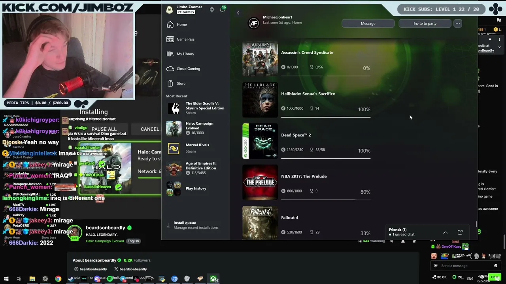Open Jimbo Zoomer profile avatar
The image size is (506, 284).
point(169,9)
